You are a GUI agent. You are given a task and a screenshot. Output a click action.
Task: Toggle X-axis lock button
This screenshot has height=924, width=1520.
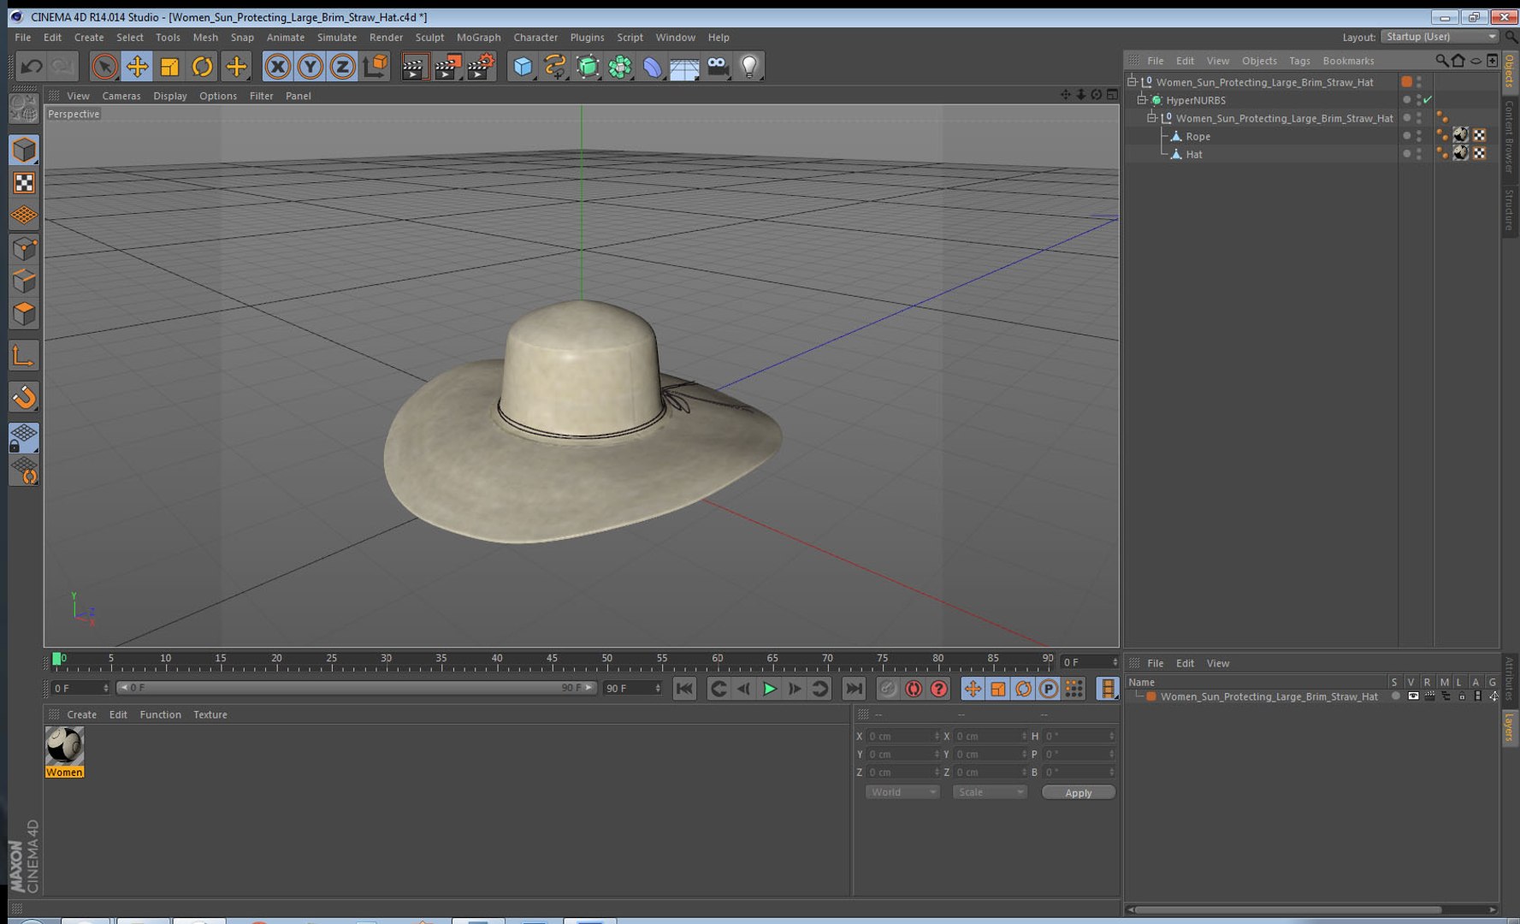click(277, 67)
